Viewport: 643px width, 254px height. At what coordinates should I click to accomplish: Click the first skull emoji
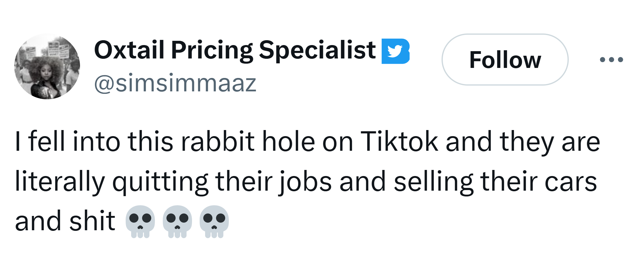140,221
